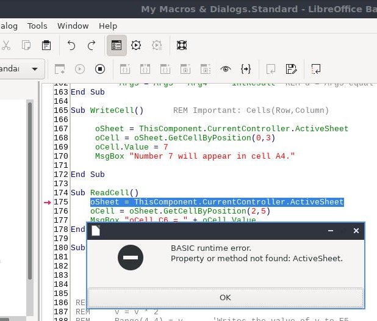377x321 pixels.
Task: Click OK in the runtime error dialog
Action: (225, 297)
